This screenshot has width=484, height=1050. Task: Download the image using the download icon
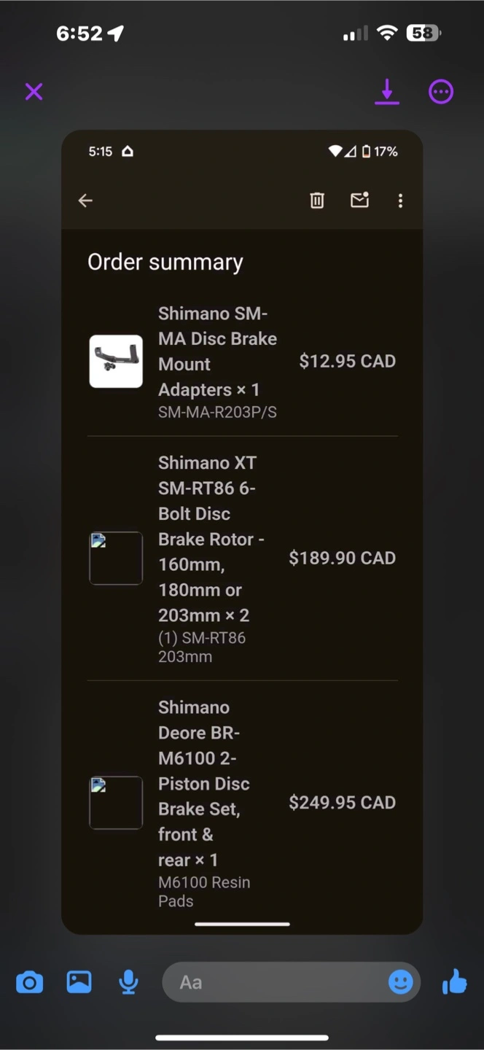pyautogui.click(x=387, y=92)
